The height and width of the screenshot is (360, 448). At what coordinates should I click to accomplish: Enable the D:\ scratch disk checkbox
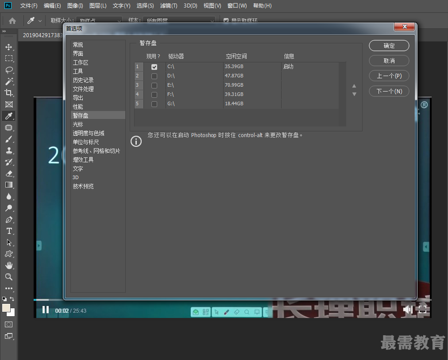coord(154,76)
